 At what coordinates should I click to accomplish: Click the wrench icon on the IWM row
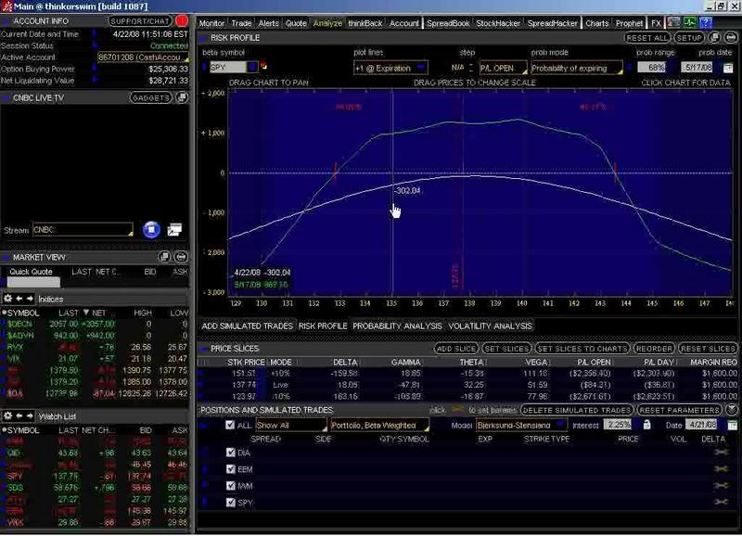tap(721, 485)
